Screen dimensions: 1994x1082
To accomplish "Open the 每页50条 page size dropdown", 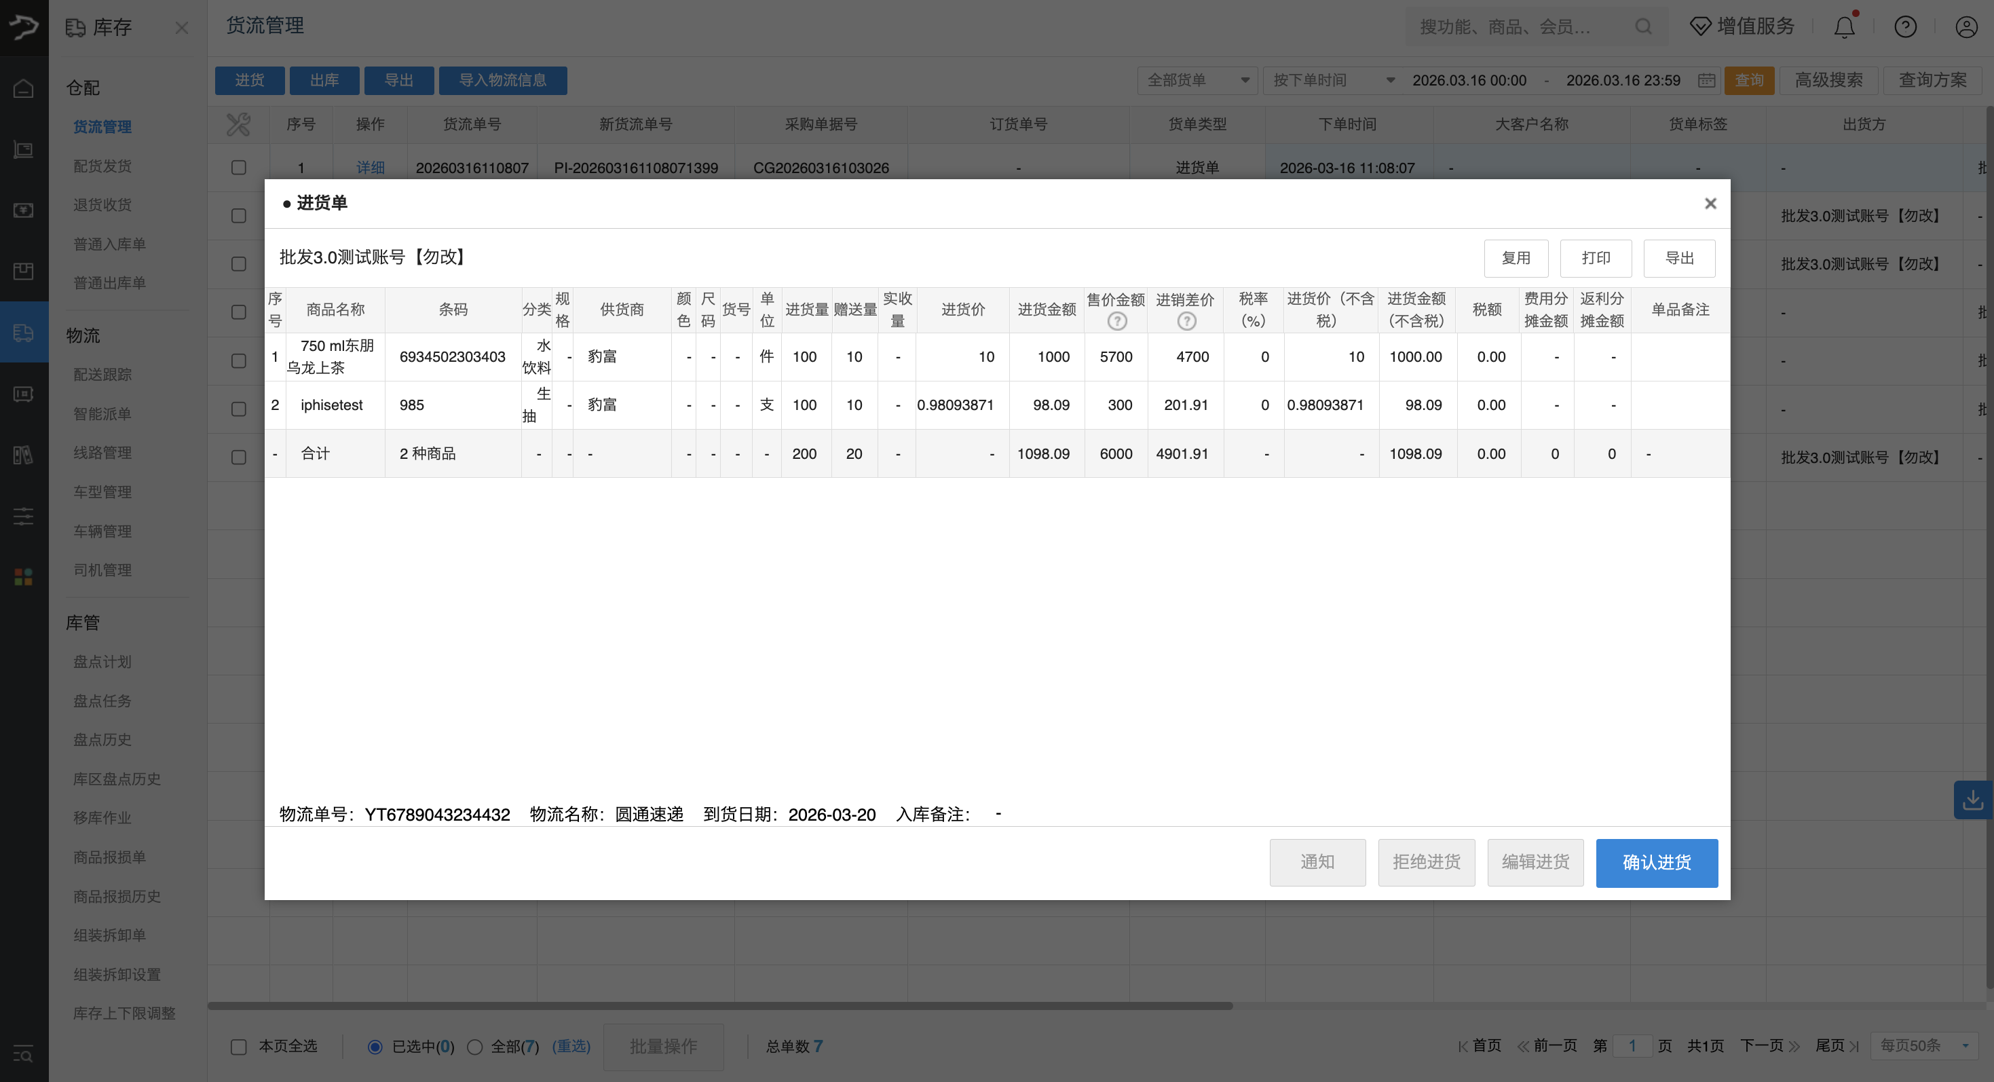I will (x=1924, y=1045).
